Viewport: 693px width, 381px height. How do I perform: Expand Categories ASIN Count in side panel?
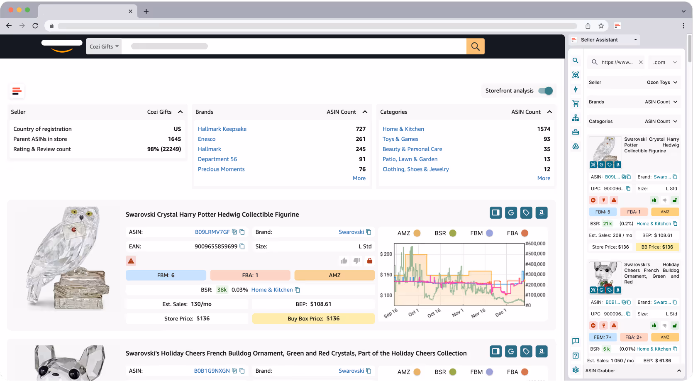[x=675, y=122]
